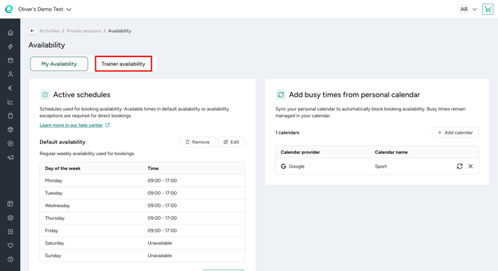Click the Wednesday row label

tap(57, 206)
